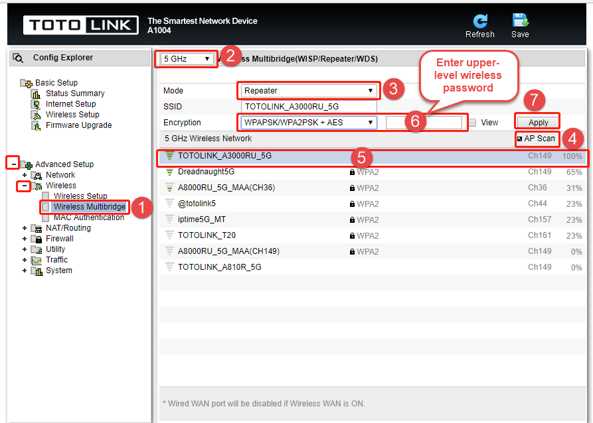This screenshot has height=423, width=593.
Task: Expand the System tree node
Action: 25,271
